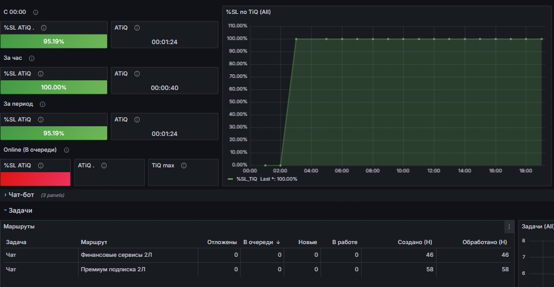Image resolution: width=554 pixels, height=287 pixels.
Task: Click the 50.00% label on chart y-axis
Action: tap(238, 102)
